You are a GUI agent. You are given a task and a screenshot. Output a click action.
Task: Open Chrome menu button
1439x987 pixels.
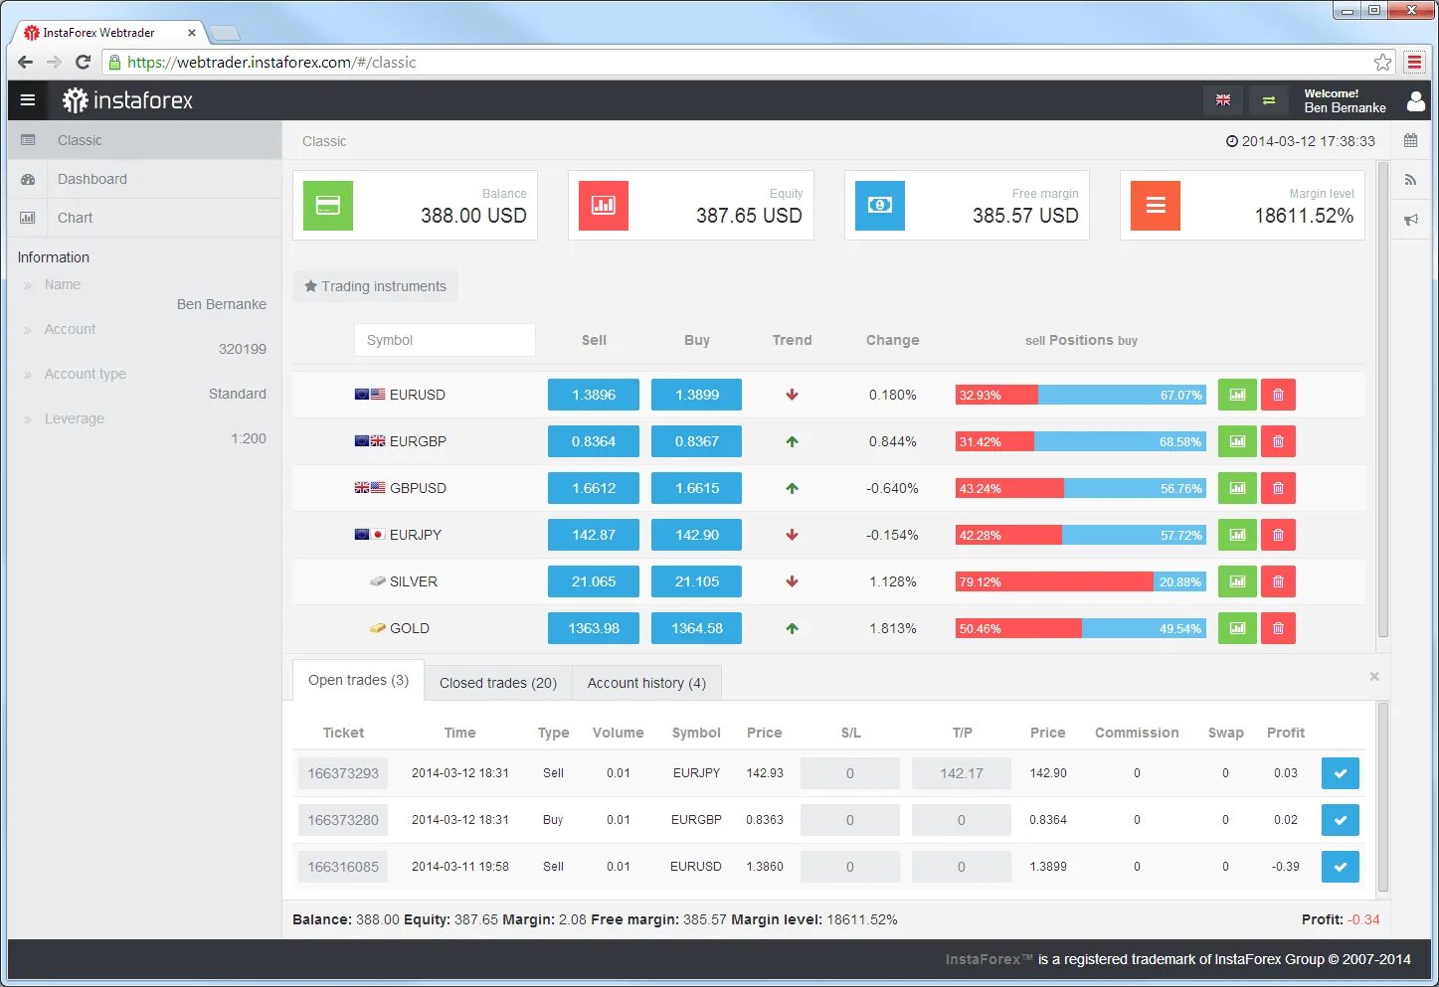1414,62
